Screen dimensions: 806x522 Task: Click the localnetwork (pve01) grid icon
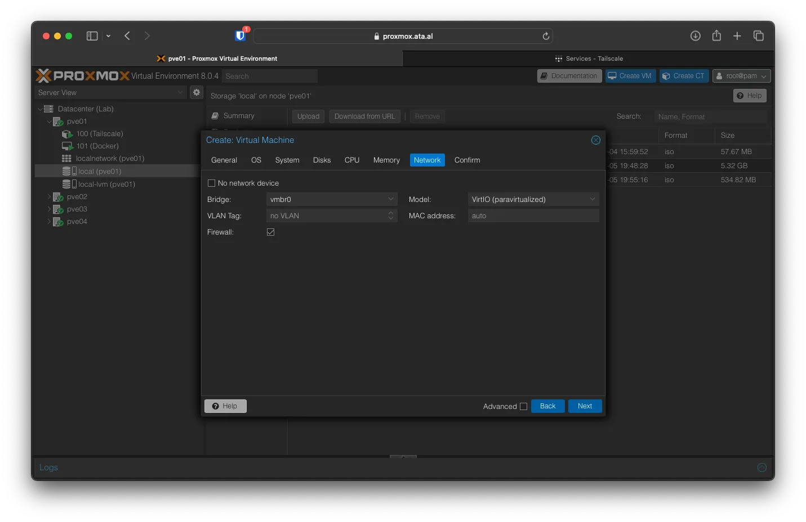coord(66,159)
